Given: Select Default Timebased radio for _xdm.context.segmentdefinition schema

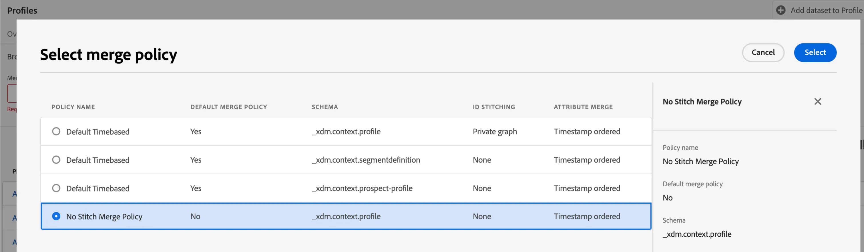Looking at the screenshot, I should 56,160.
